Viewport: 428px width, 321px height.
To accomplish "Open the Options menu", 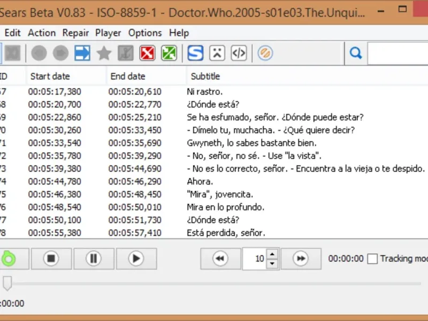I will (145, 33).
